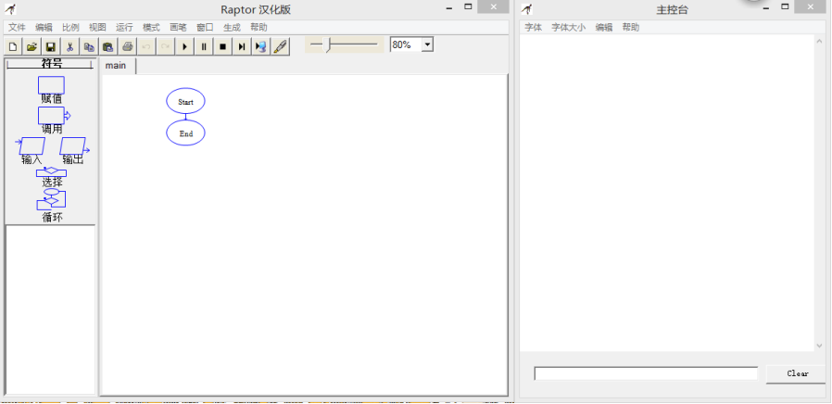Viewport: 832px width, 404px height.
Task: Select the 赋值 assignment symbol
Action: 52,85
